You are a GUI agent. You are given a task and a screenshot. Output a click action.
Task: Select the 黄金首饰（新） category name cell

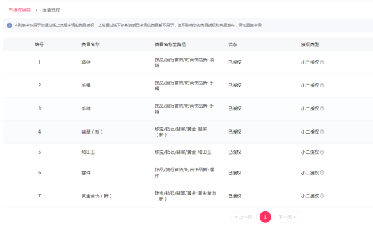tap(96, 196)
